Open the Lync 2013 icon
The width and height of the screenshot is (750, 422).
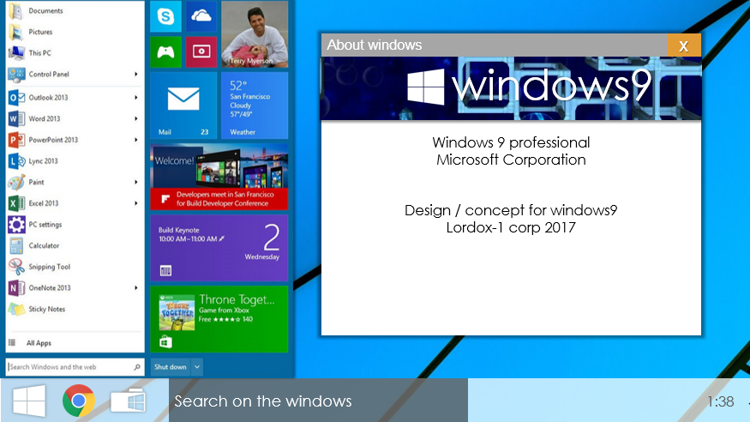click(16, 161)
